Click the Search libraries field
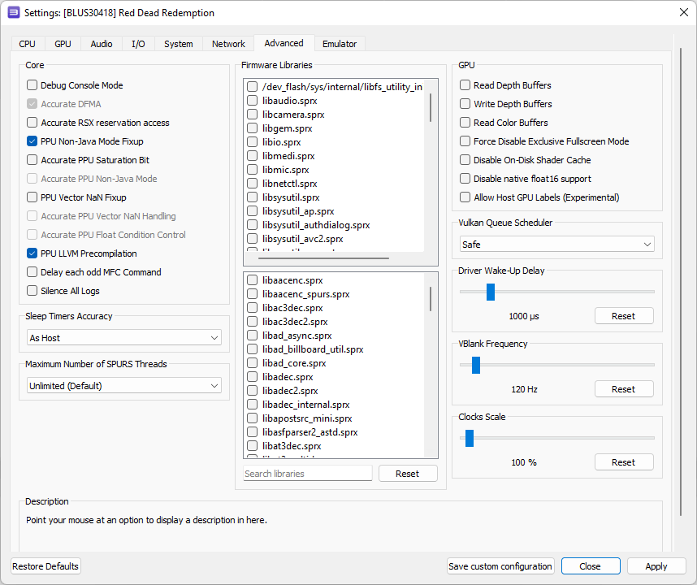This screenshot has width=697, height=585. [x=307, y=473]
